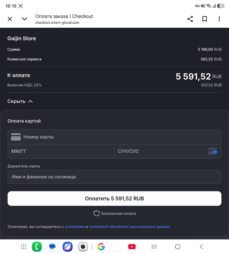Tap the share icon in the browser bar
The image size is (229, 254).
click(x=190, y=19)
